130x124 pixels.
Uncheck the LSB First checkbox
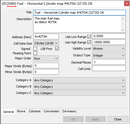pyautogui.click(x=57, y=48)
